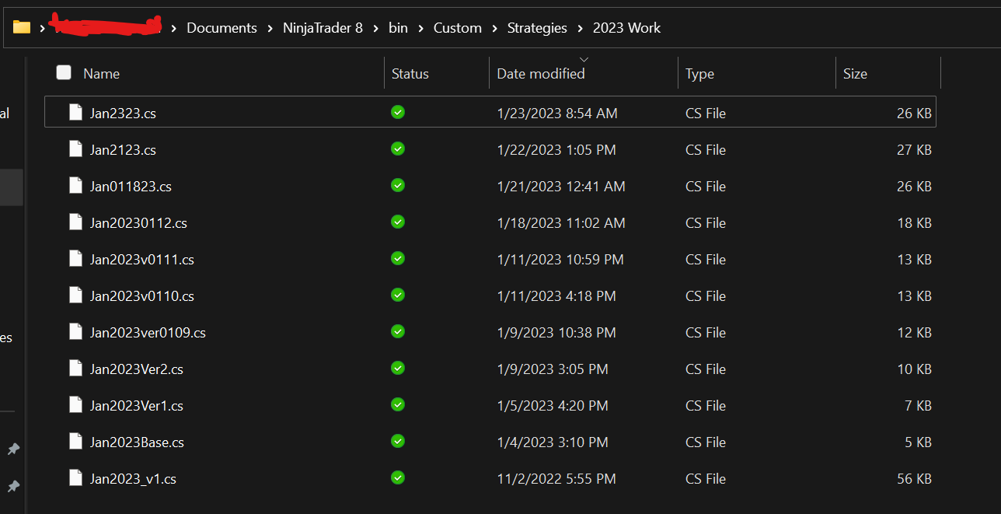Screen dimensions: 1001x514
Task: Select the Jan20230112.cs file row
Action: tap(138, 223)
